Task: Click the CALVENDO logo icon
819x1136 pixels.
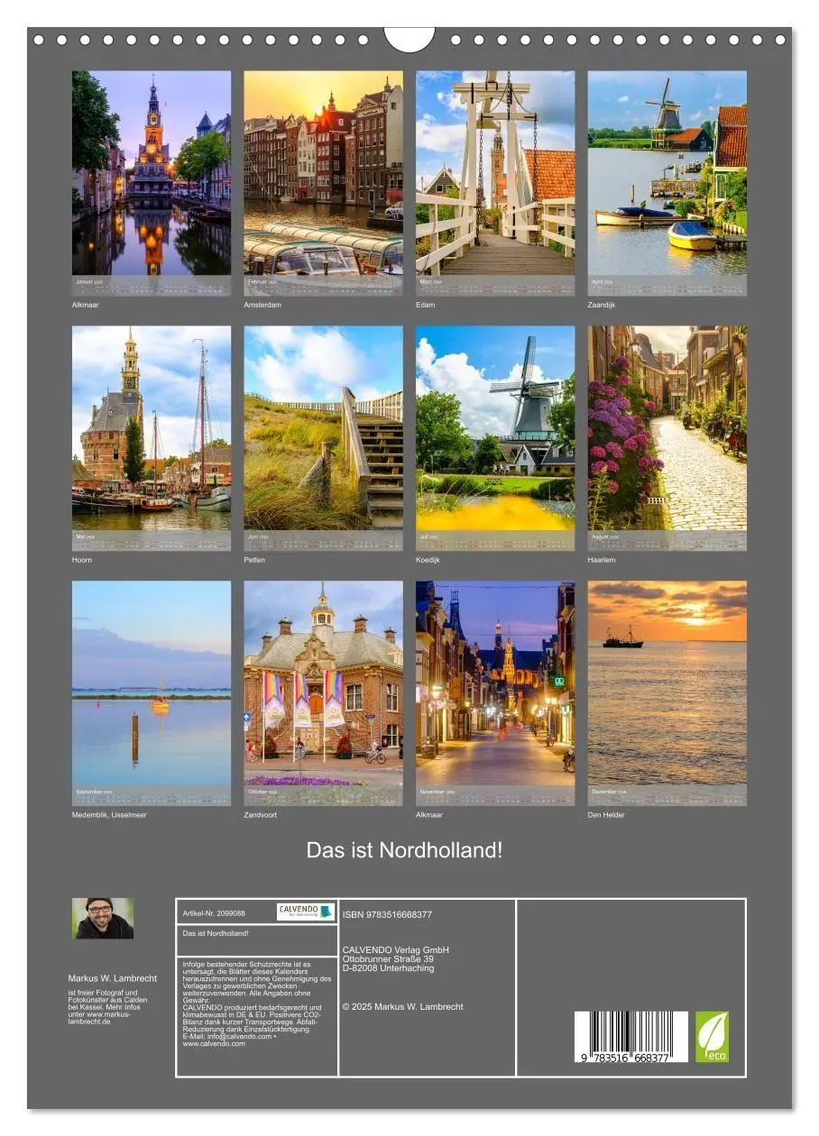Action: 304,912
